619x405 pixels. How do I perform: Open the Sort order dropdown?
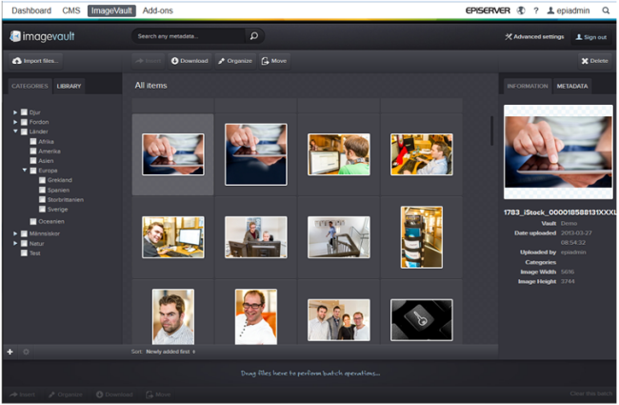[x=170, y=352]
